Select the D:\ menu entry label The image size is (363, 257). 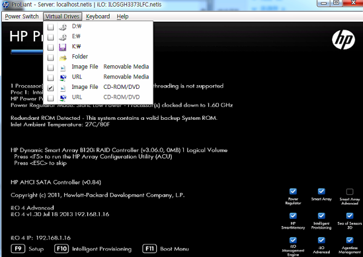coord(77,26)
